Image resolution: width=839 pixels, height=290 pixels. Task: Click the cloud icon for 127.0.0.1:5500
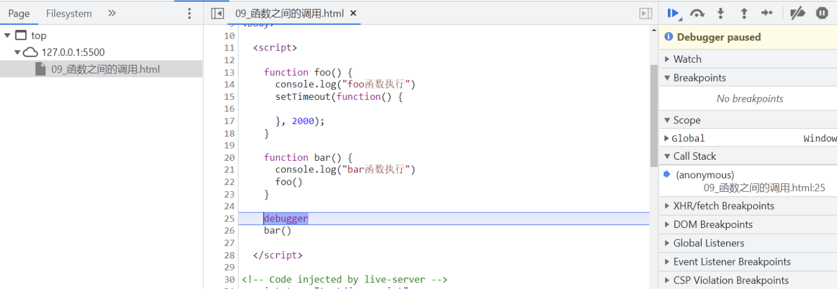point(30,52)
